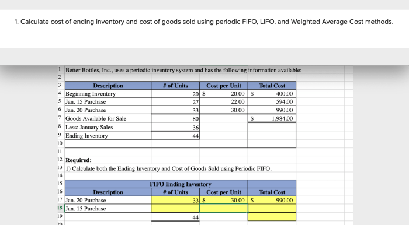Image resolution: width=409 pixels, height=225 pixels.
Task: Select the 'Jan. 20 Purchase' cell in row 6
Action: [x=108, y=110]
